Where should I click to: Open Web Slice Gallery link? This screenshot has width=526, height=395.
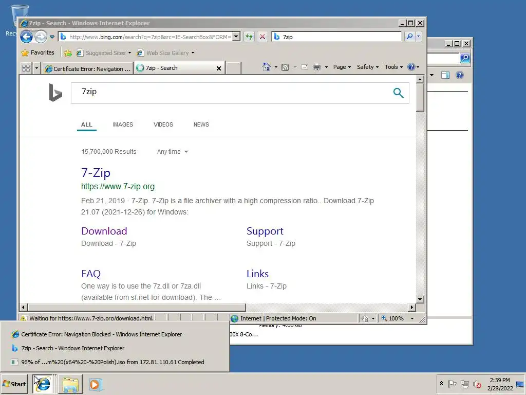click(163, 53)
